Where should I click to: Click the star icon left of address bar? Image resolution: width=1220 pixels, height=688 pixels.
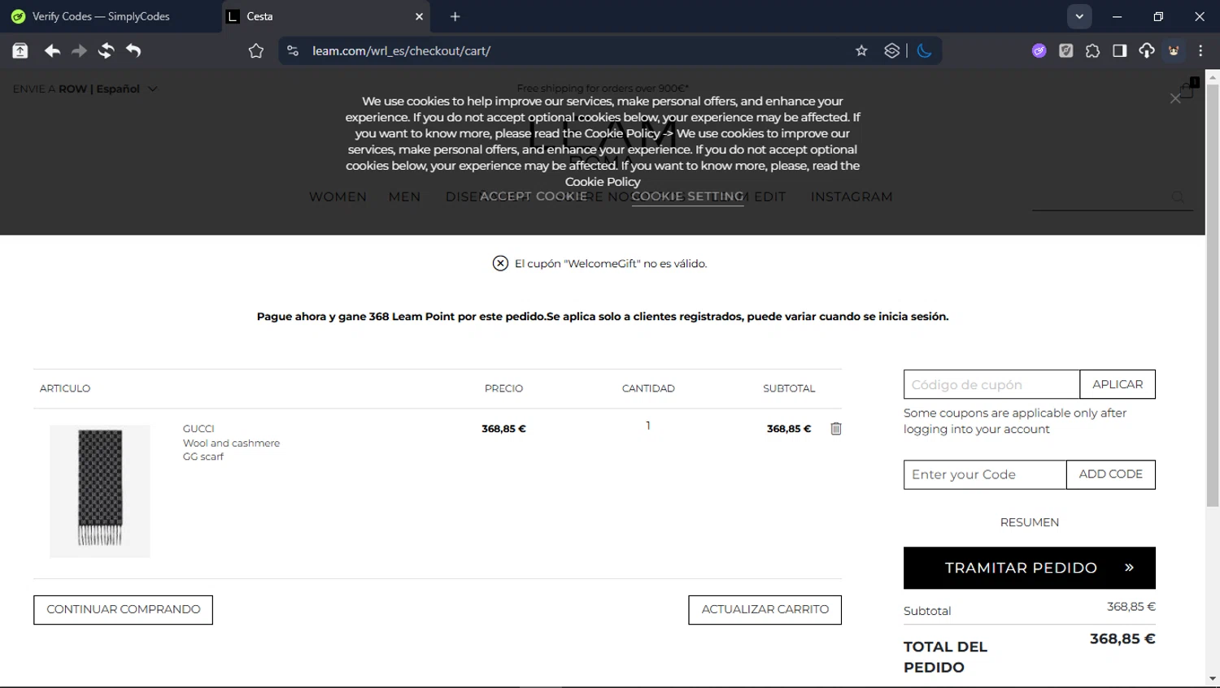pyautogui.click(x=256, y=51)
